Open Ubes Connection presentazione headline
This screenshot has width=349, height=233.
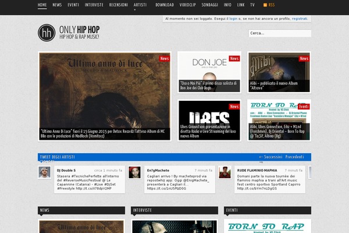click(208, 131)
